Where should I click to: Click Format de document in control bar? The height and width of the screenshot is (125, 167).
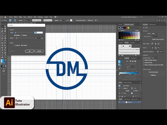pos(81,20)
